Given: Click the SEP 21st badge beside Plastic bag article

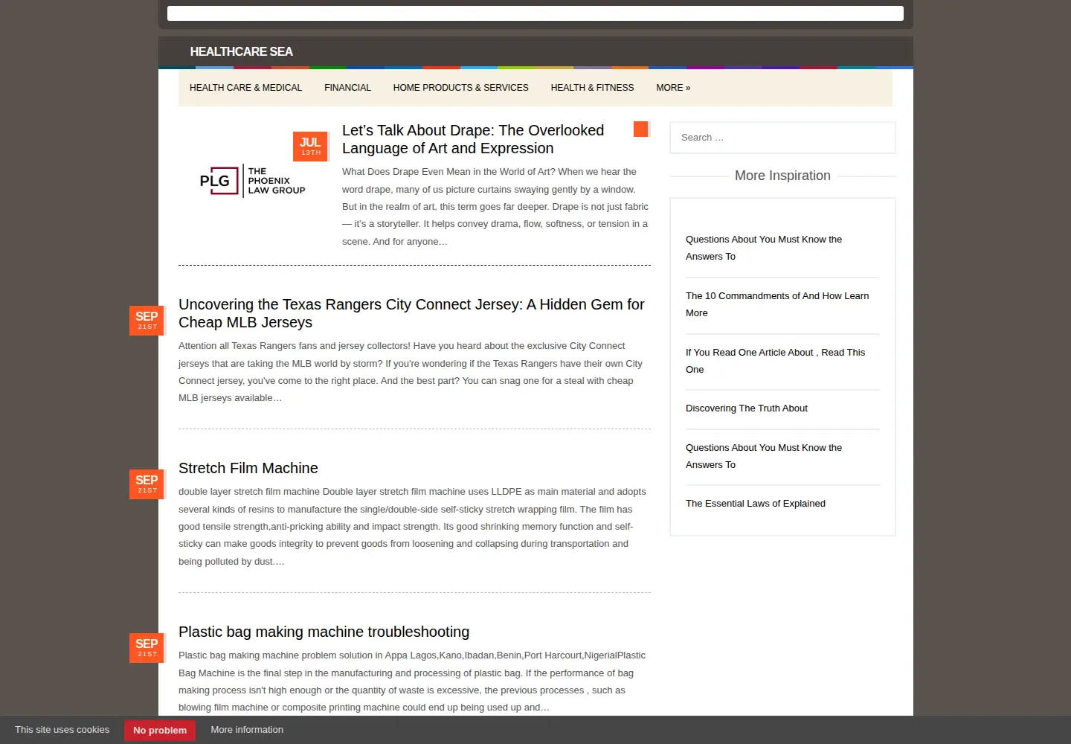Looking at the screenshot, I should pyautogui.click(x=147, y=648).
